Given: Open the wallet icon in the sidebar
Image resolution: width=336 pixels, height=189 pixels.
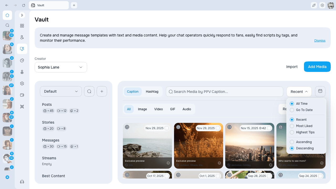Looking at the screenshot, I should (22, 95).
